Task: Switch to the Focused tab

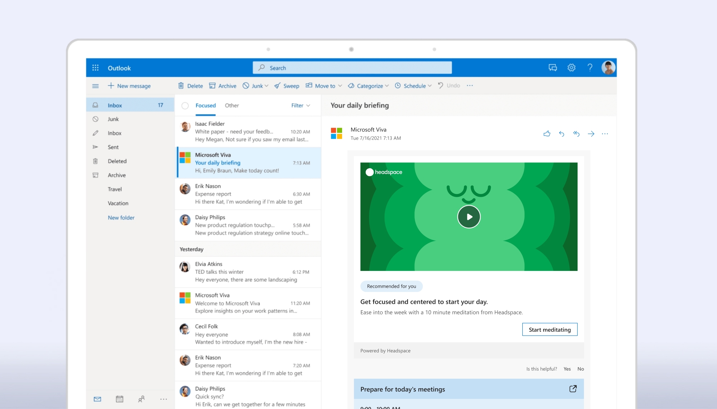Action: (x=205, y=106)
